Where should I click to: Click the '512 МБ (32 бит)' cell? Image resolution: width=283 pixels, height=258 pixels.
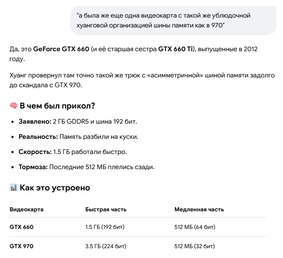pyautogui.click(x=195, y=246)
